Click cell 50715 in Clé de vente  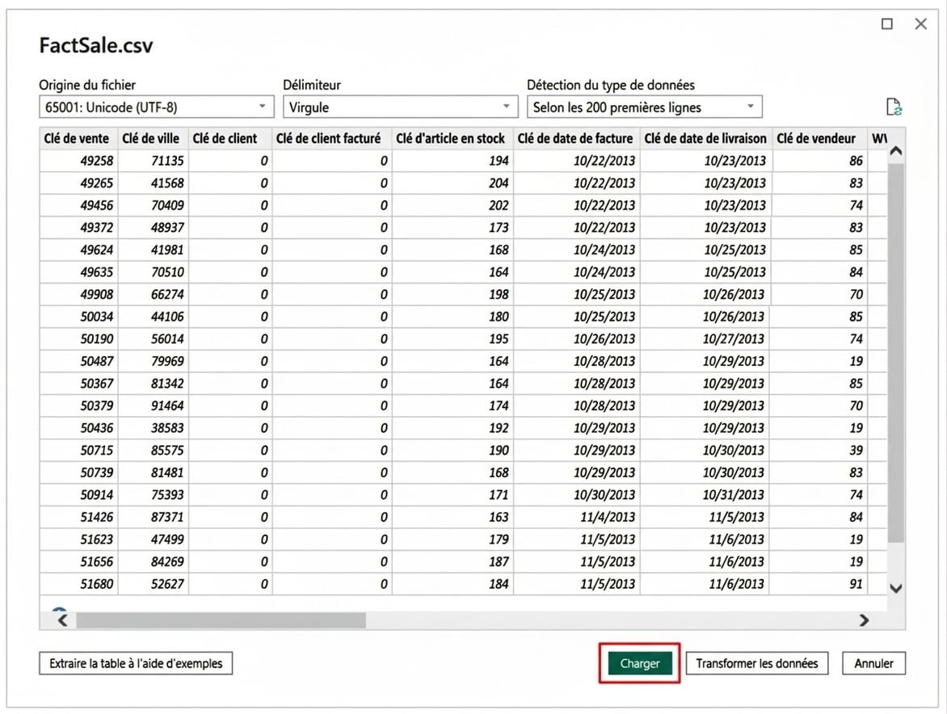(78, 451)
